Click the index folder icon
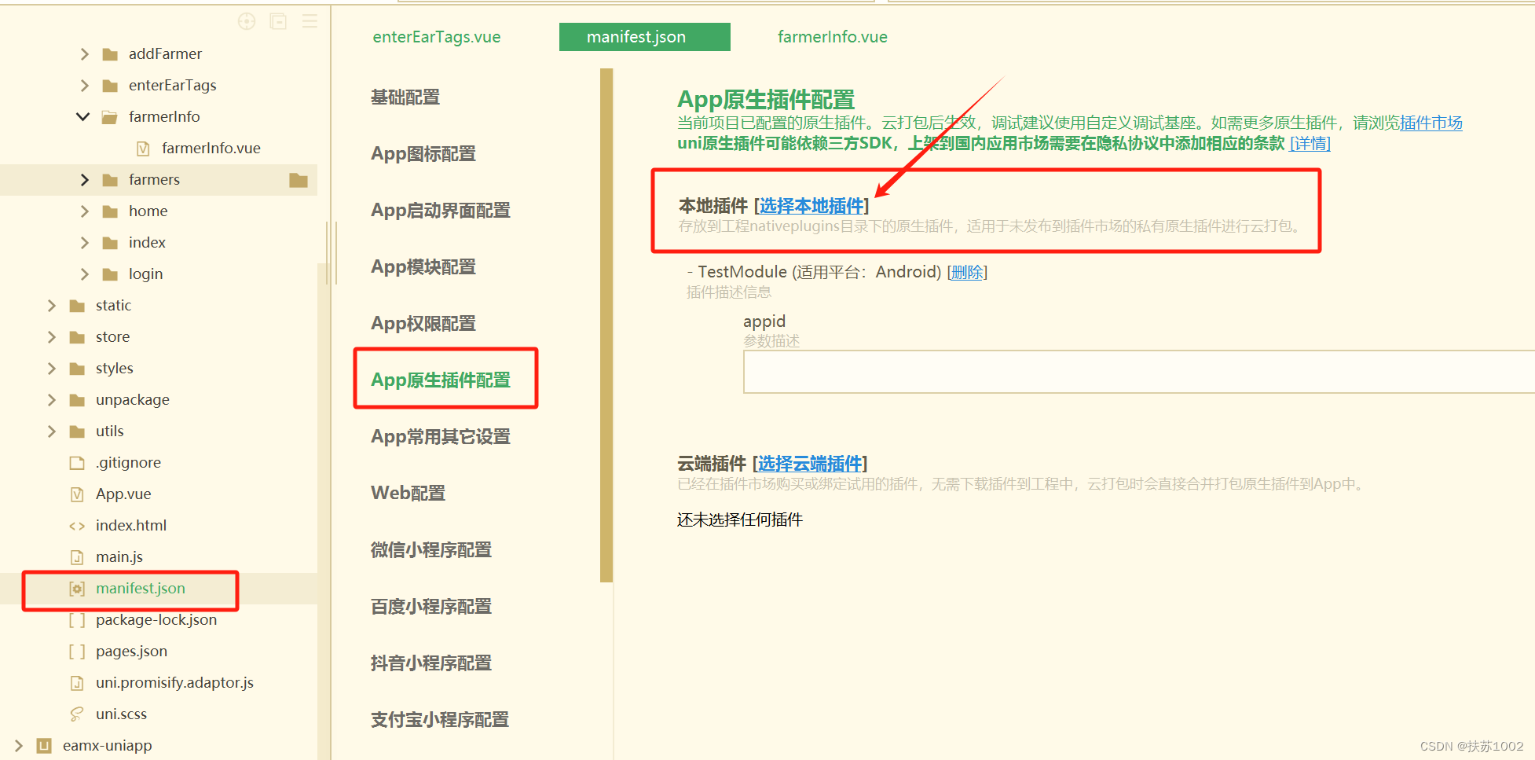The width and height of the screenshot is (1535, 760). point(110,243)
